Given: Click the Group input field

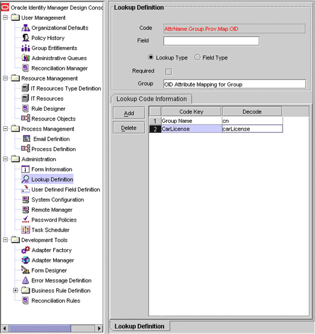Looking at the screenshot, I should (x=235, y=84).
